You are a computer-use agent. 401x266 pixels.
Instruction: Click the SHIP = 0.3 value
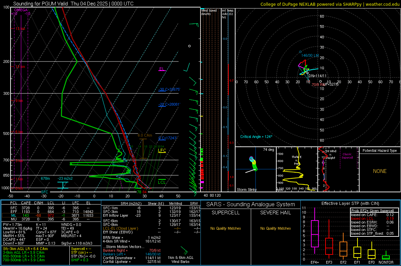(x=80, y=260)
